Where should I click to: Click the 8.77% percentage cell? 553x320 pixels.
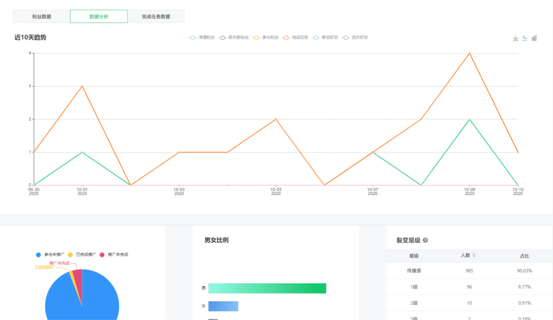(524, 287)
